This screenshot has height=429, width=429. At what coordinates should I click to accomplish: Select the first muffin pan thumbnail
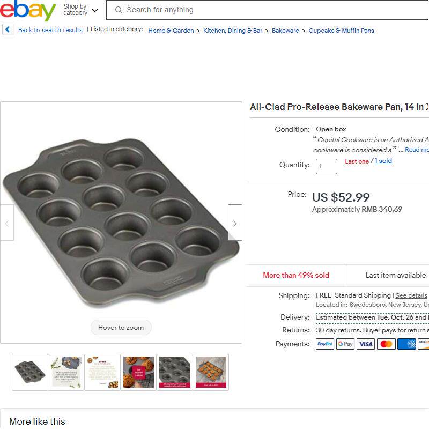tap(30, 372)
